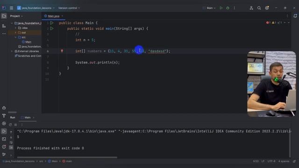Collapse java_foundation project root node

click(x=12, y=23)
